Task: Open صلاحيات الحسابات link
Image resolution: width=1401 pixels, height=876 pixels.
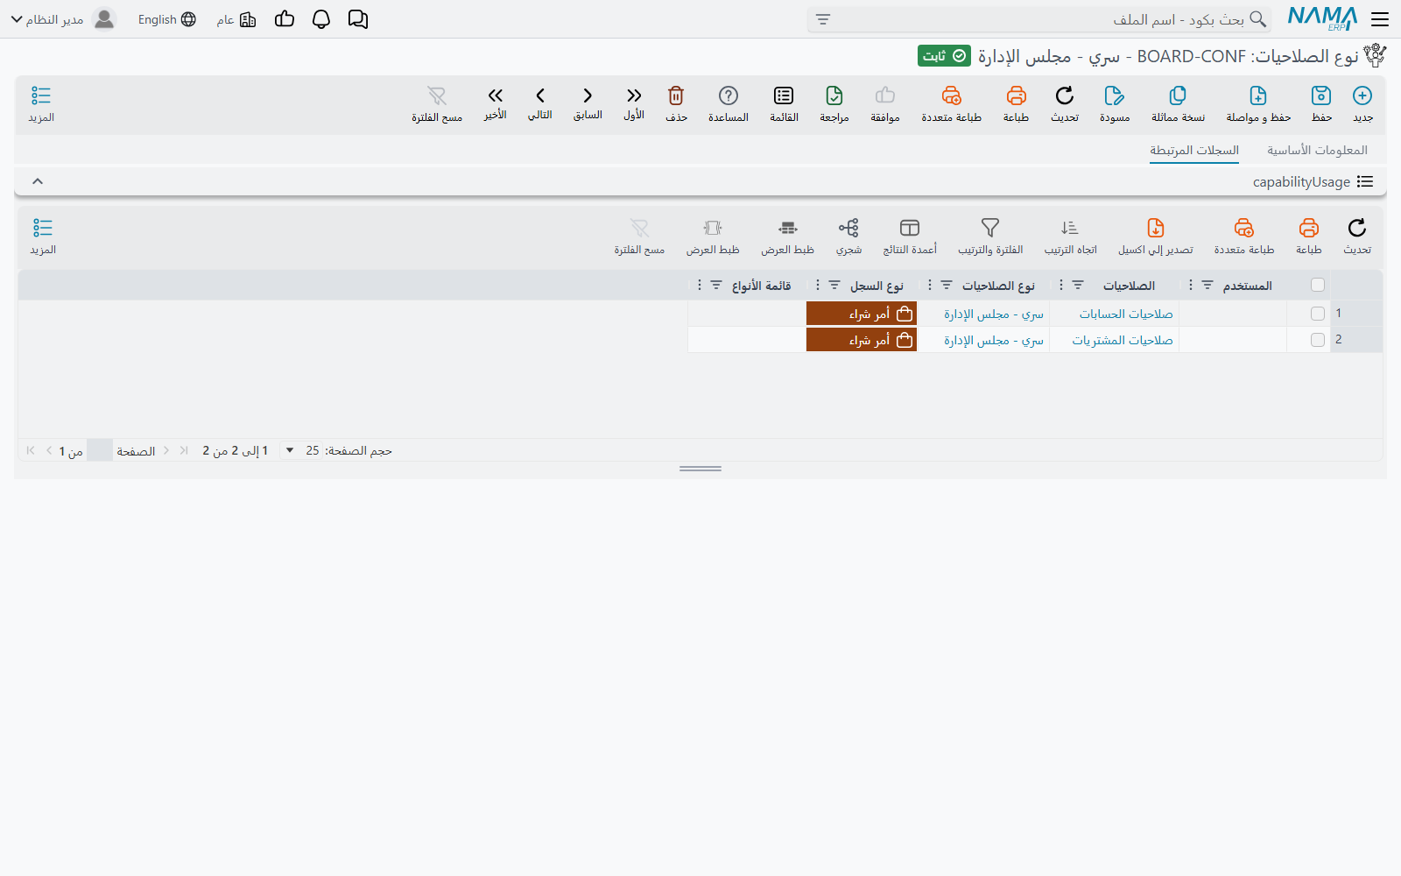Action: tap(1126, 314)
